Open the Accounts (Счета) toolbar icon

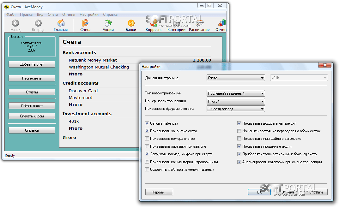85,23
